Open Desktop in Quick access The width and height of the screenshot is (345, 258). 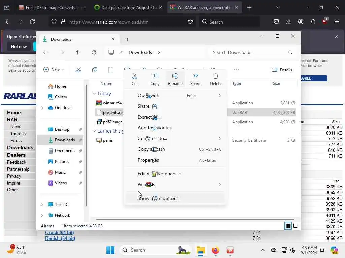62,129
